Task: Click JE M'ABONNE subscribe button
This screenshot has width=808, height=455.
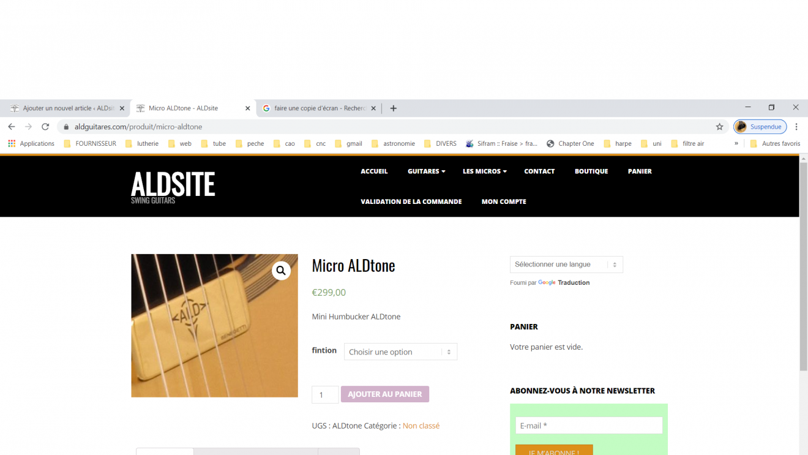Action: tap(554, 450)
